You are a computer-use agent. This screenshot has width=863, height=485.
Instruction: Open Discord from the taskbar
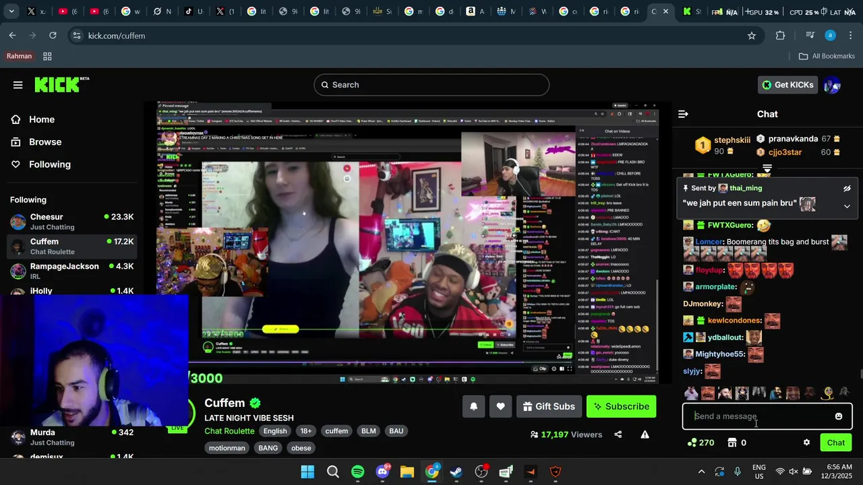(383, 472)
